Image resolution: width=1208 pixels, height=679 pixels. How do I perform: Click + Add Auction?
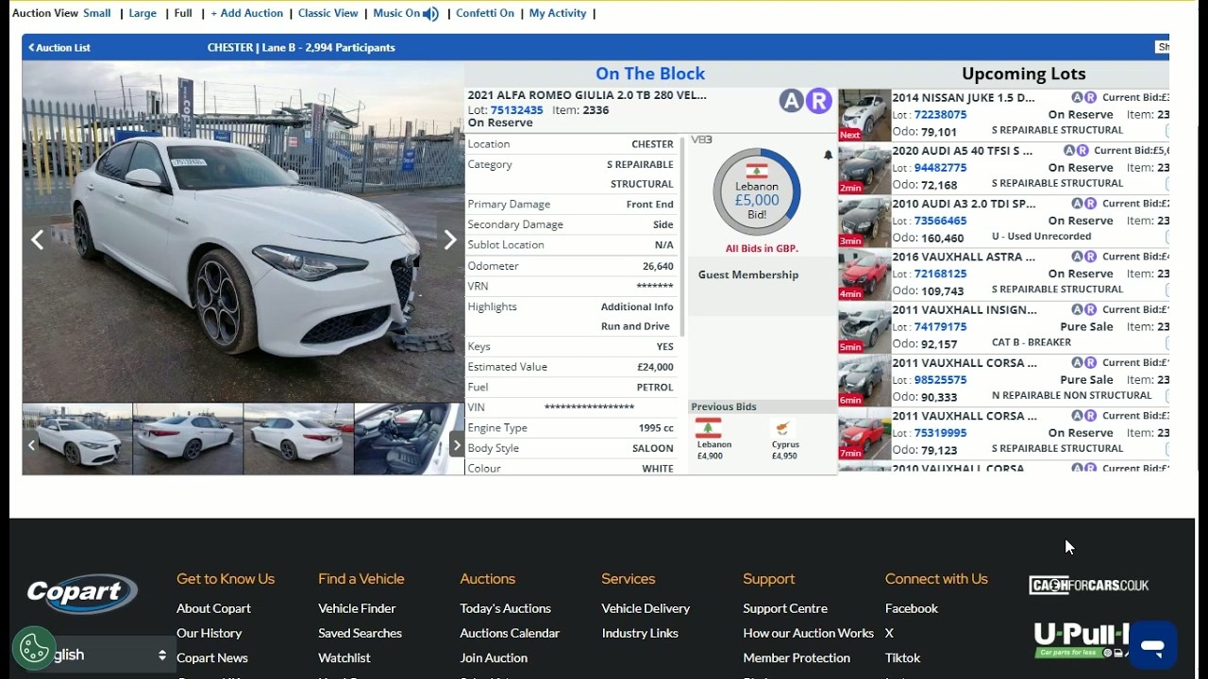coord(246,13)
